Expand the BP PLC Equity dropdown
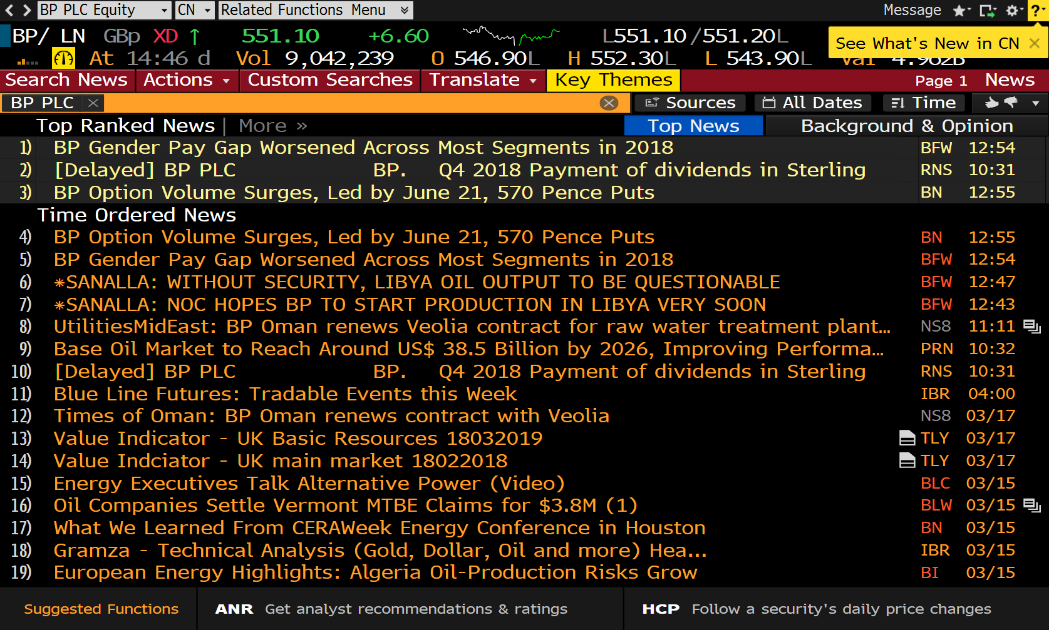1049x630 pixels. click(164, 11)
